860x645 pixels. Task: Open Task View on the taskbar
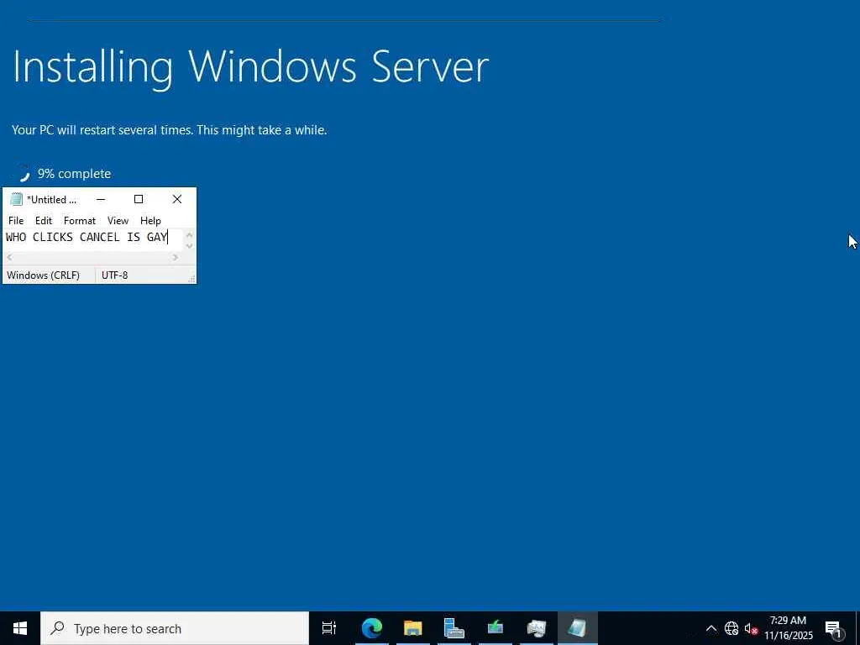tap(329, 628)
